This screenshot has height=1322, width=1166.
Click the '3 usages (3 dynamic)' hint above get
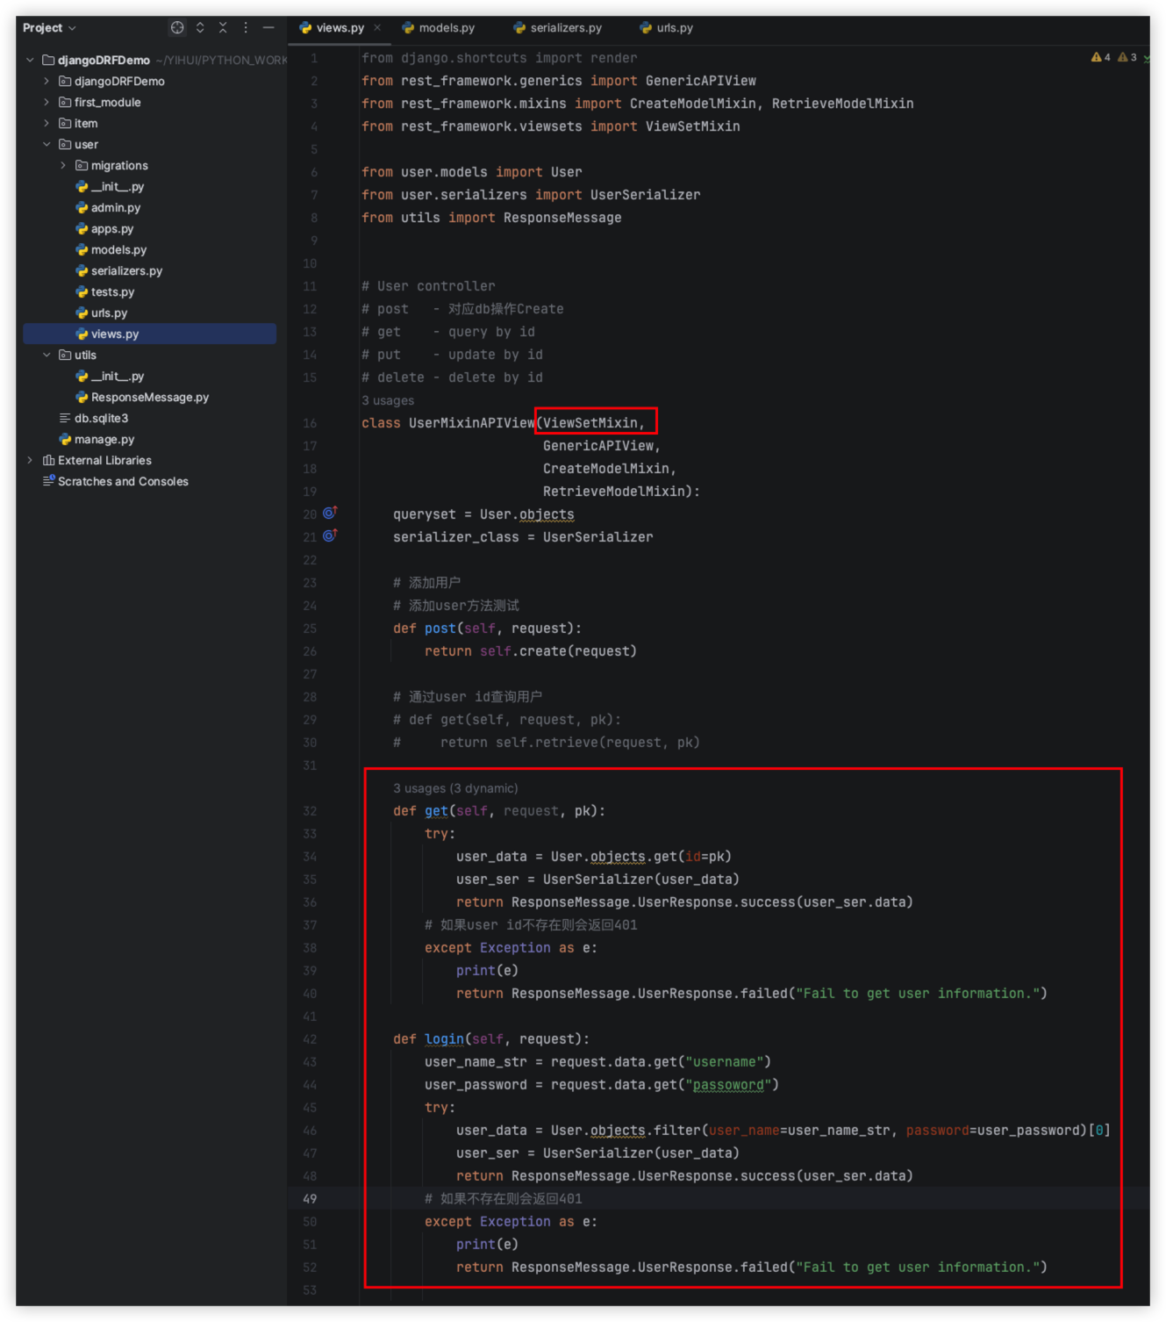tap(455, 789)
